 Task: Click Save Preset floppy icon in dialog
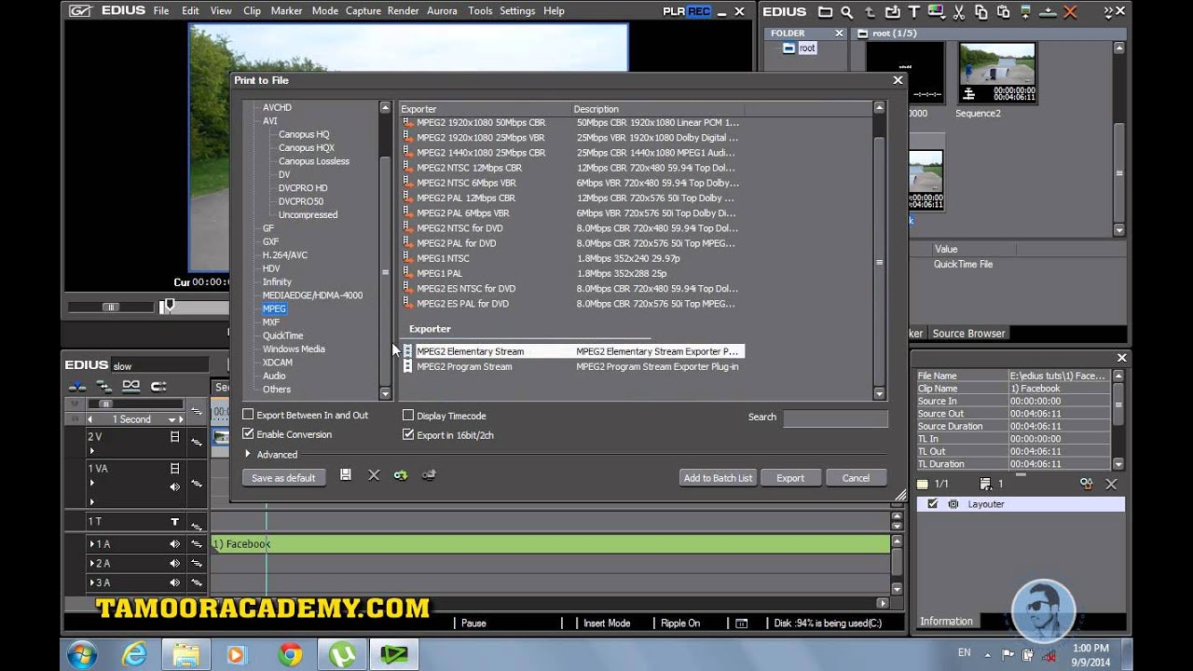pos(345,475)
